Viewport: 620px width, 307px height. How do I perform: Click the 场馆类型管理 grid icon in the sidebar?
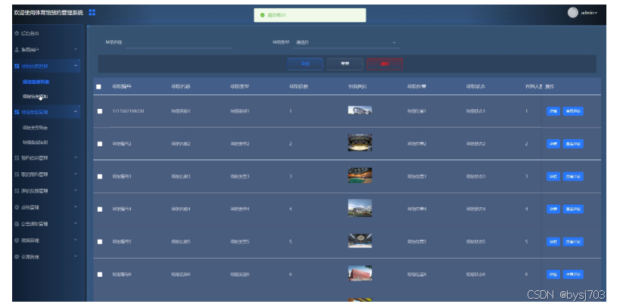17,112
